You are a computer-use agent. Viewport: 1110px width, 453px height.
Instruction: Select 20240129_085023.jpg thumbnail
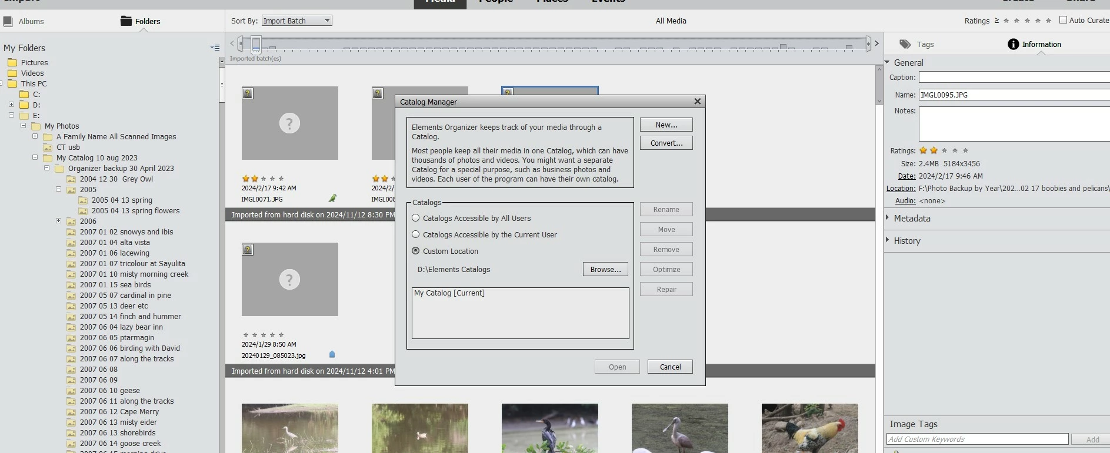pos(289,279)
